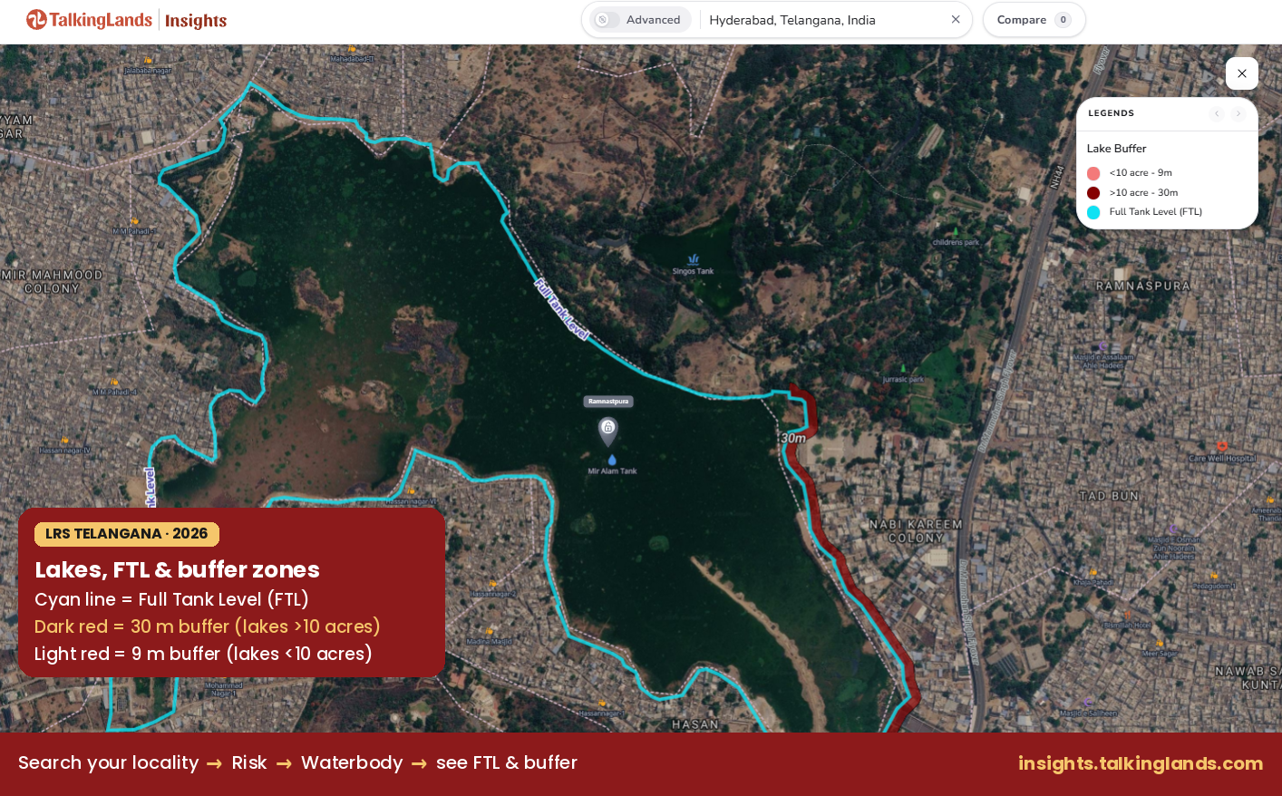Toggle the Advanced switch
Image resolution: width=1282 pixels, height=796 pixels.
coord(607,20)
